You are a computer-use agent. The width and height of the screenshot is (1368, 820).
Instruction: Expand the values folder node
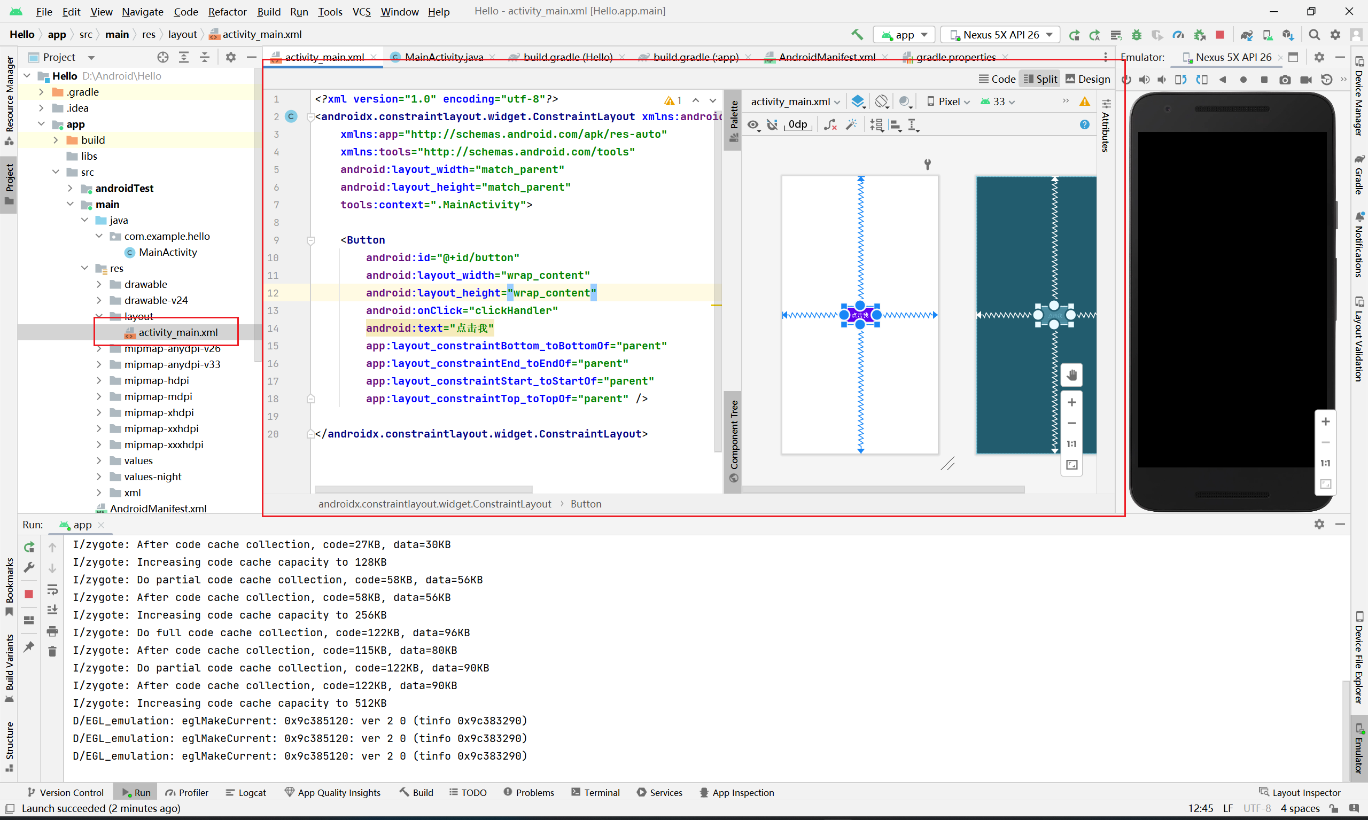[99, 460]
